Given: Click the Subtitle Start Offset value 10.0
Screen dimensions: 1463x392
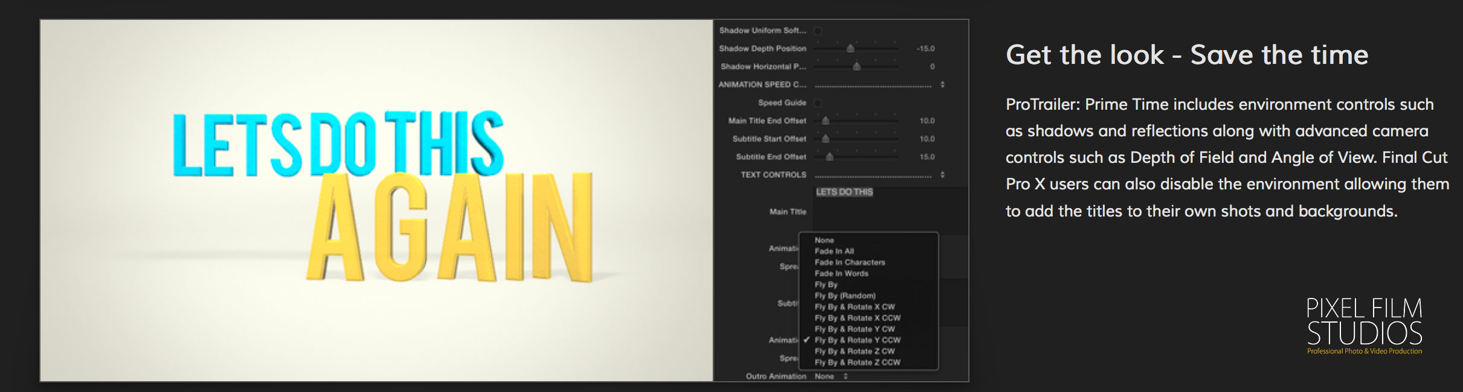Looking at the screenshot, I should 927,139.
